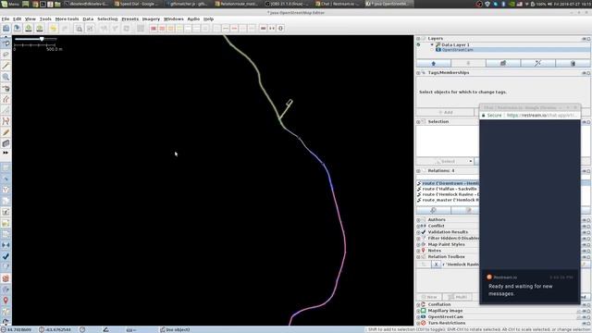Toggle the Notes pin dialog in left sidebar

pyautogui.click(x=6, y=301)
